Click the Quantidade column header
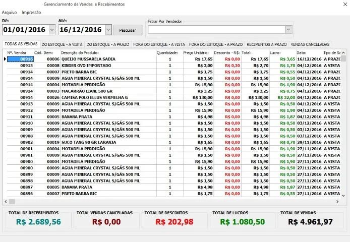 point(169,53)
